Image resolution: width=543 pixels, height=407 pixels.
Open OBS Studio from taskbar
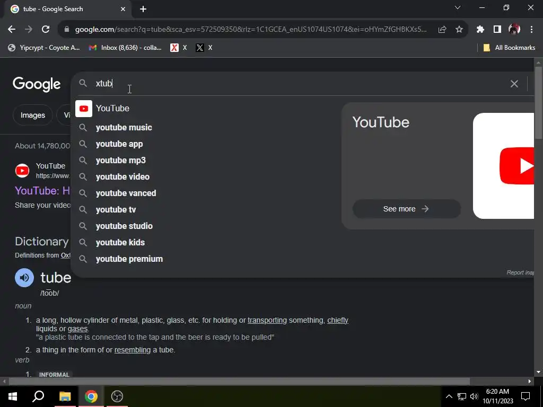pyautogui.click(x=117, y=396)
